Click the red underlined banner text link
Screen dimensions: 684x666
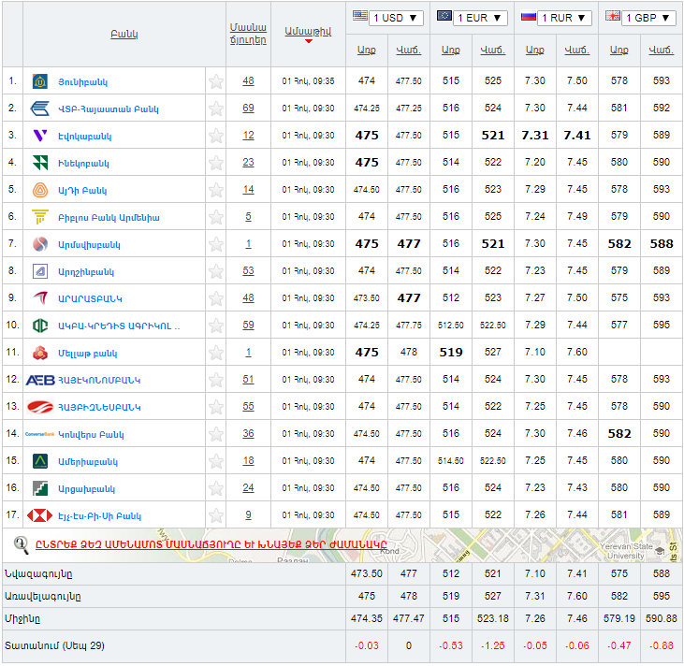(211, 544)
